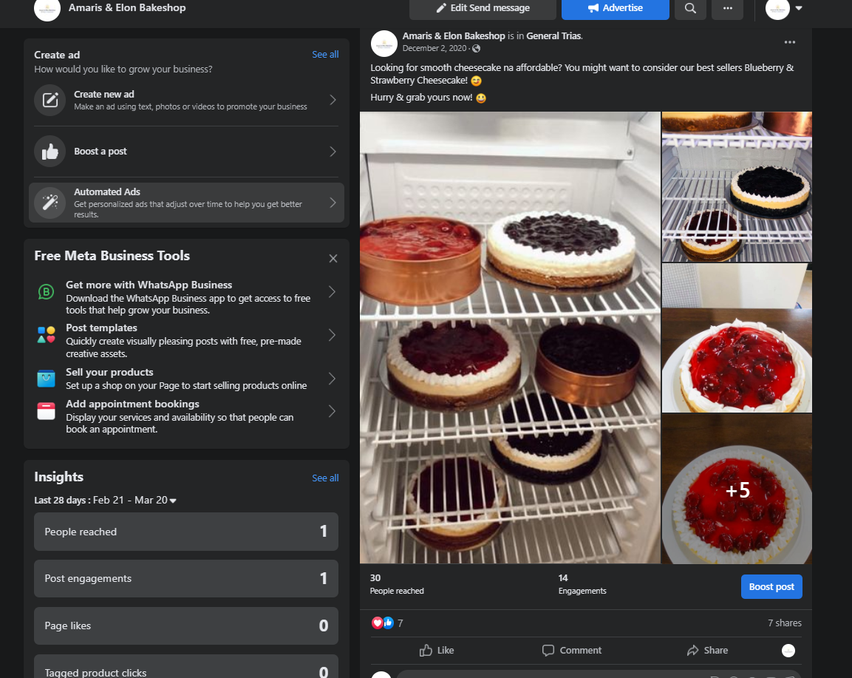Open the large fridge cheesecake photo
This screenshot has width=852, height=678.
pyautogui.click(x=510, y=338)
